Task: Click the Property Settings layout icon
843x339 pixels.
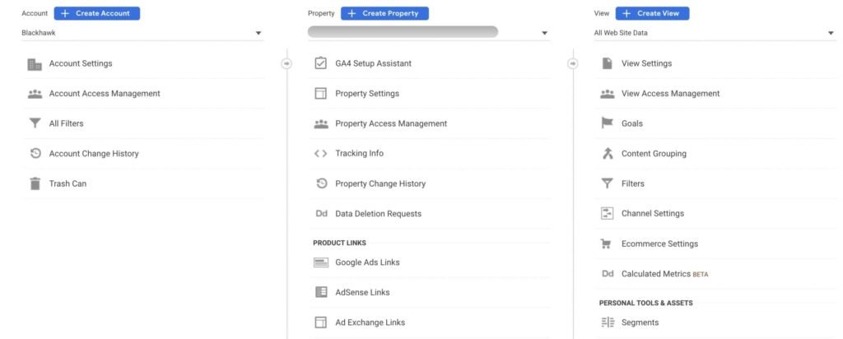Action: pos(320,94)
